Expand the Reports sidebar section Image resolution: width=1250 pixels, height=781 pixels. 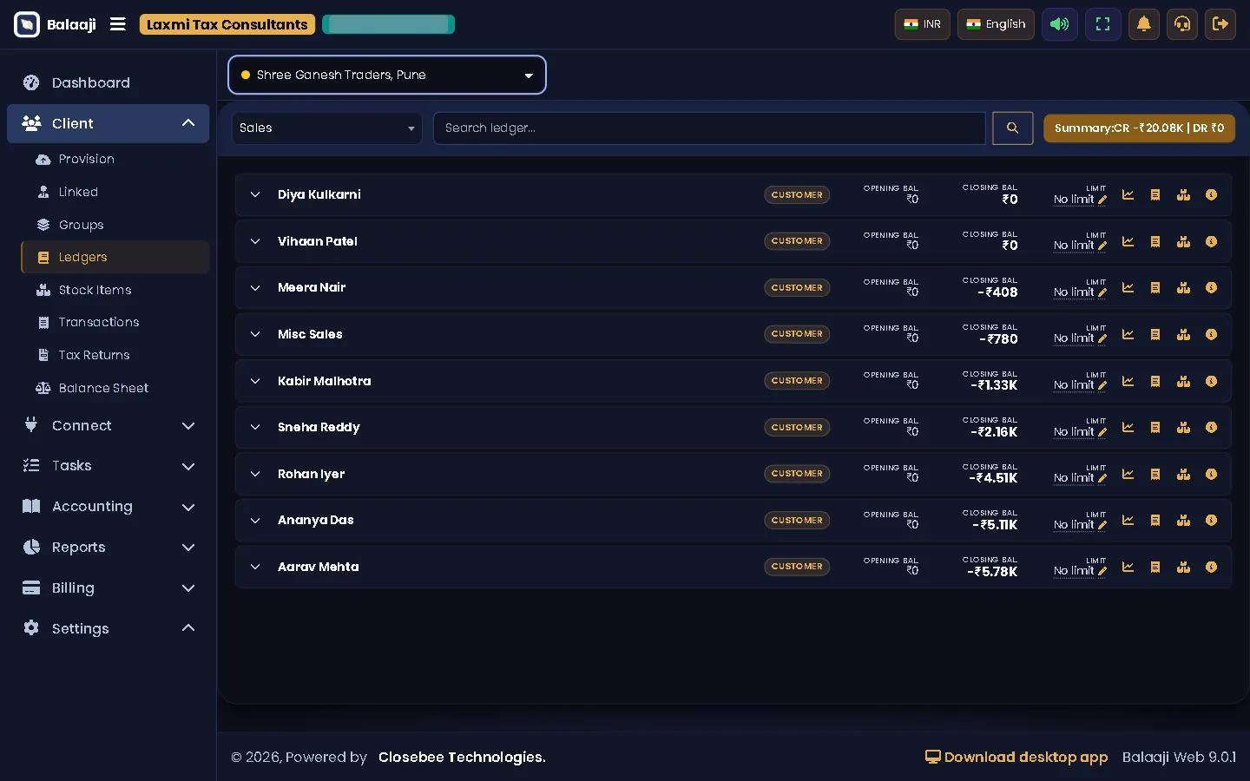coord(109,547)
